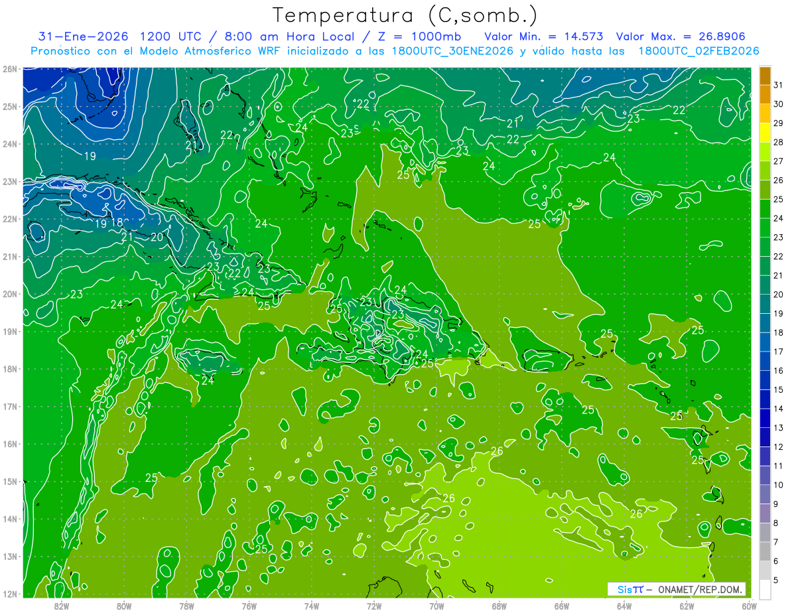Click color scale value 12

pyautogui.click(x=779, y=447)
